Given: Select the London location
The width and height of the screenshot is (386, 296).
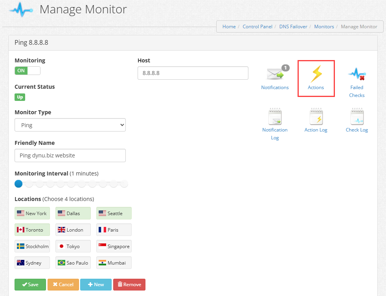Looking at the screenshot, I should [x=73, y=230].
